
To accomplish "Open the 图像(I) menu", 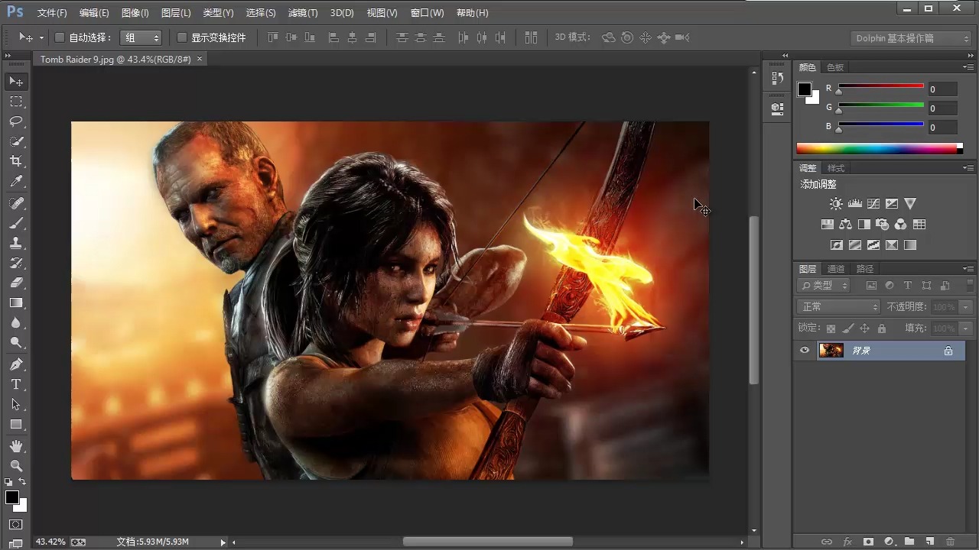I will (x=135, y=13).
